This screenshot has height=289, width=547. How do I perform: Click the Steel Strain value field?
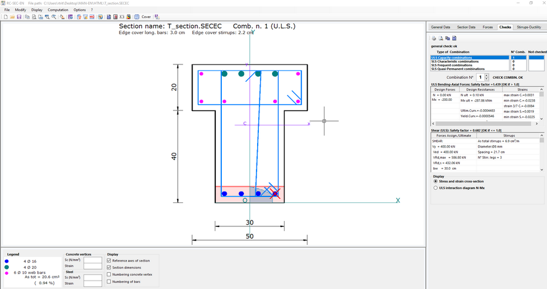pos(93,284)
